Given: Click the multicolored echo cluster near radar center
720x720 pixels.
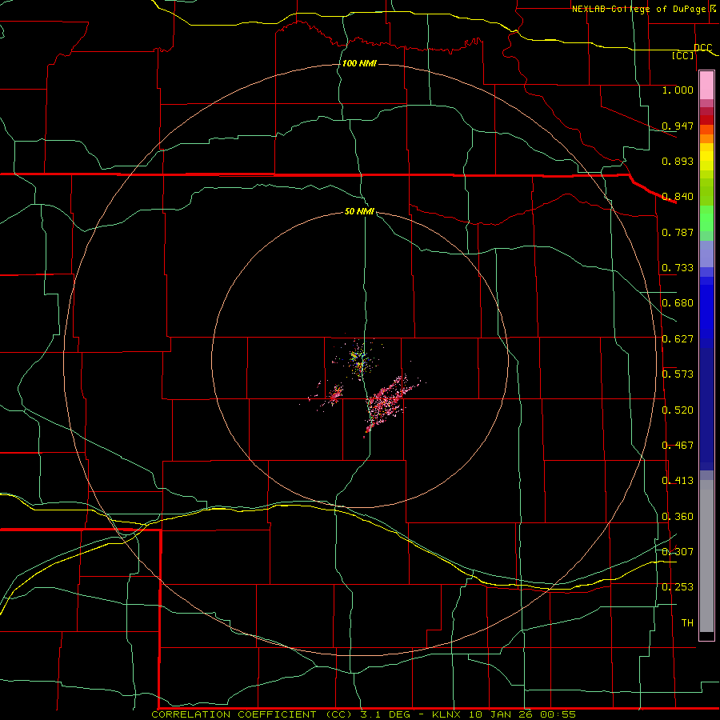Looking at the screenshot, I should (360, 358).
